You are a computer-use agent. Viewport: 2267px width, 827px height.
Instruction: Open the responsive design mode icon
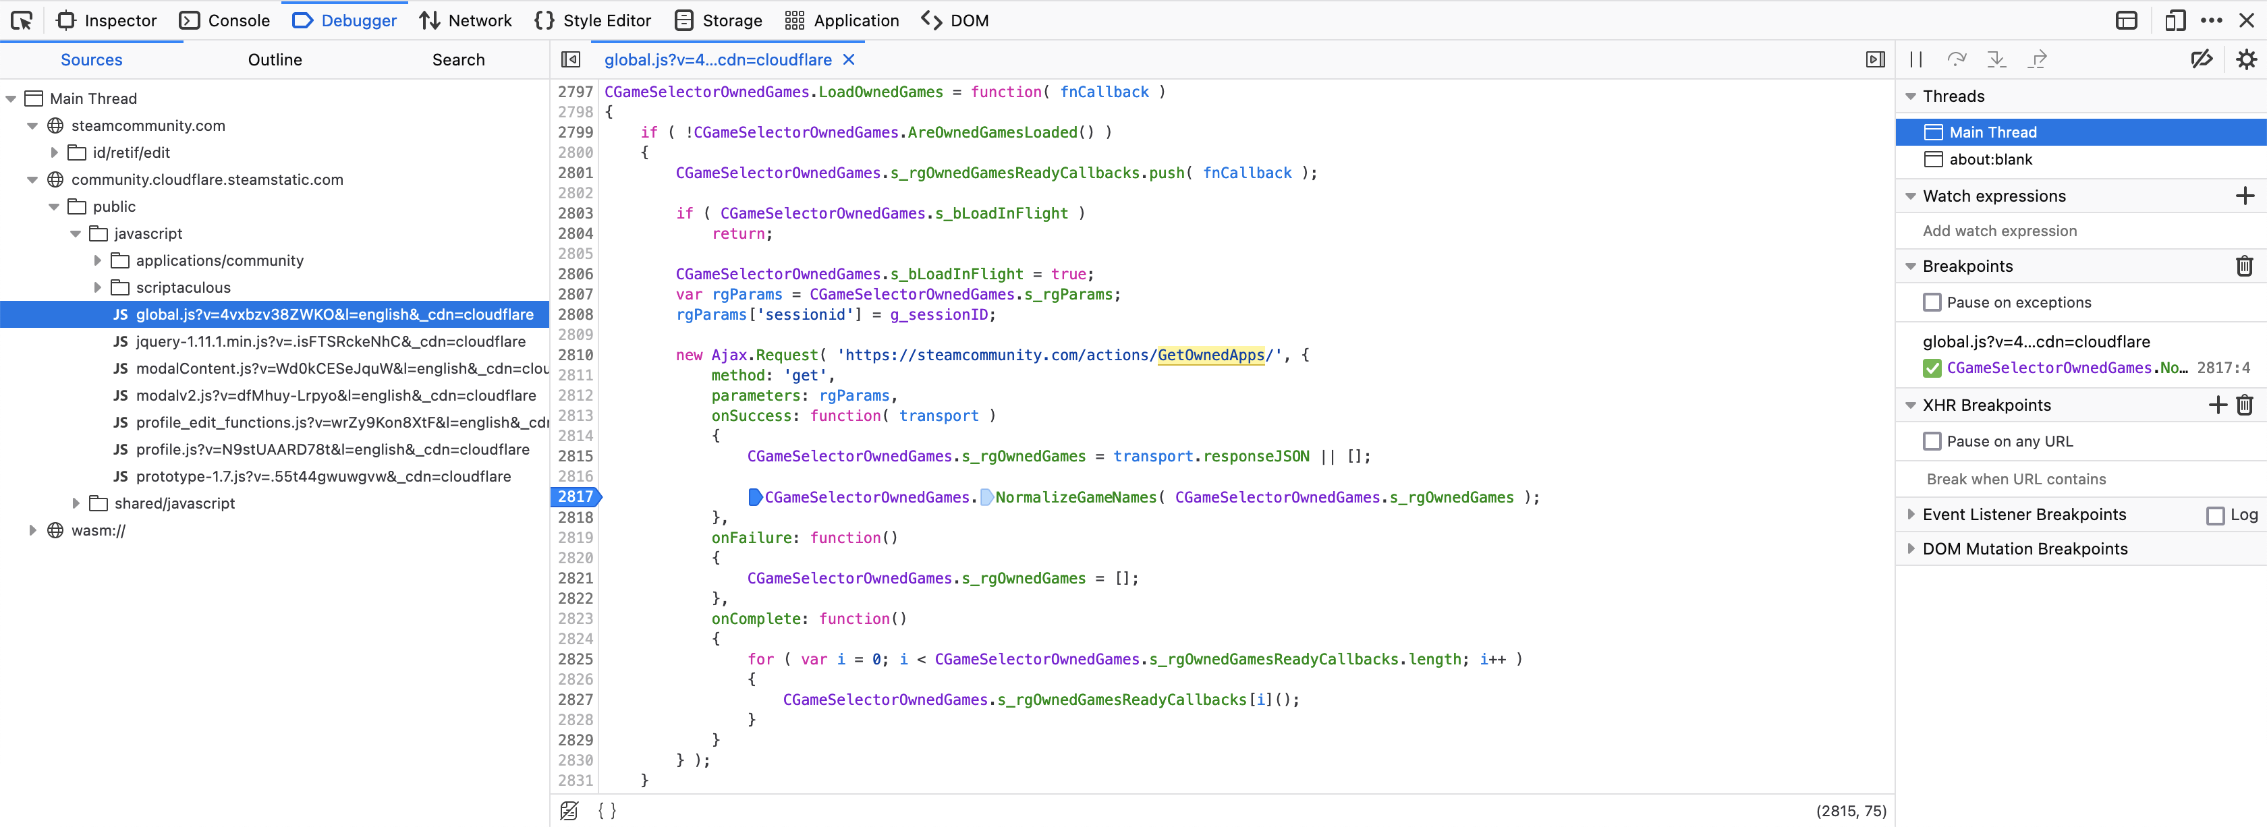(x=2175, y=20)
